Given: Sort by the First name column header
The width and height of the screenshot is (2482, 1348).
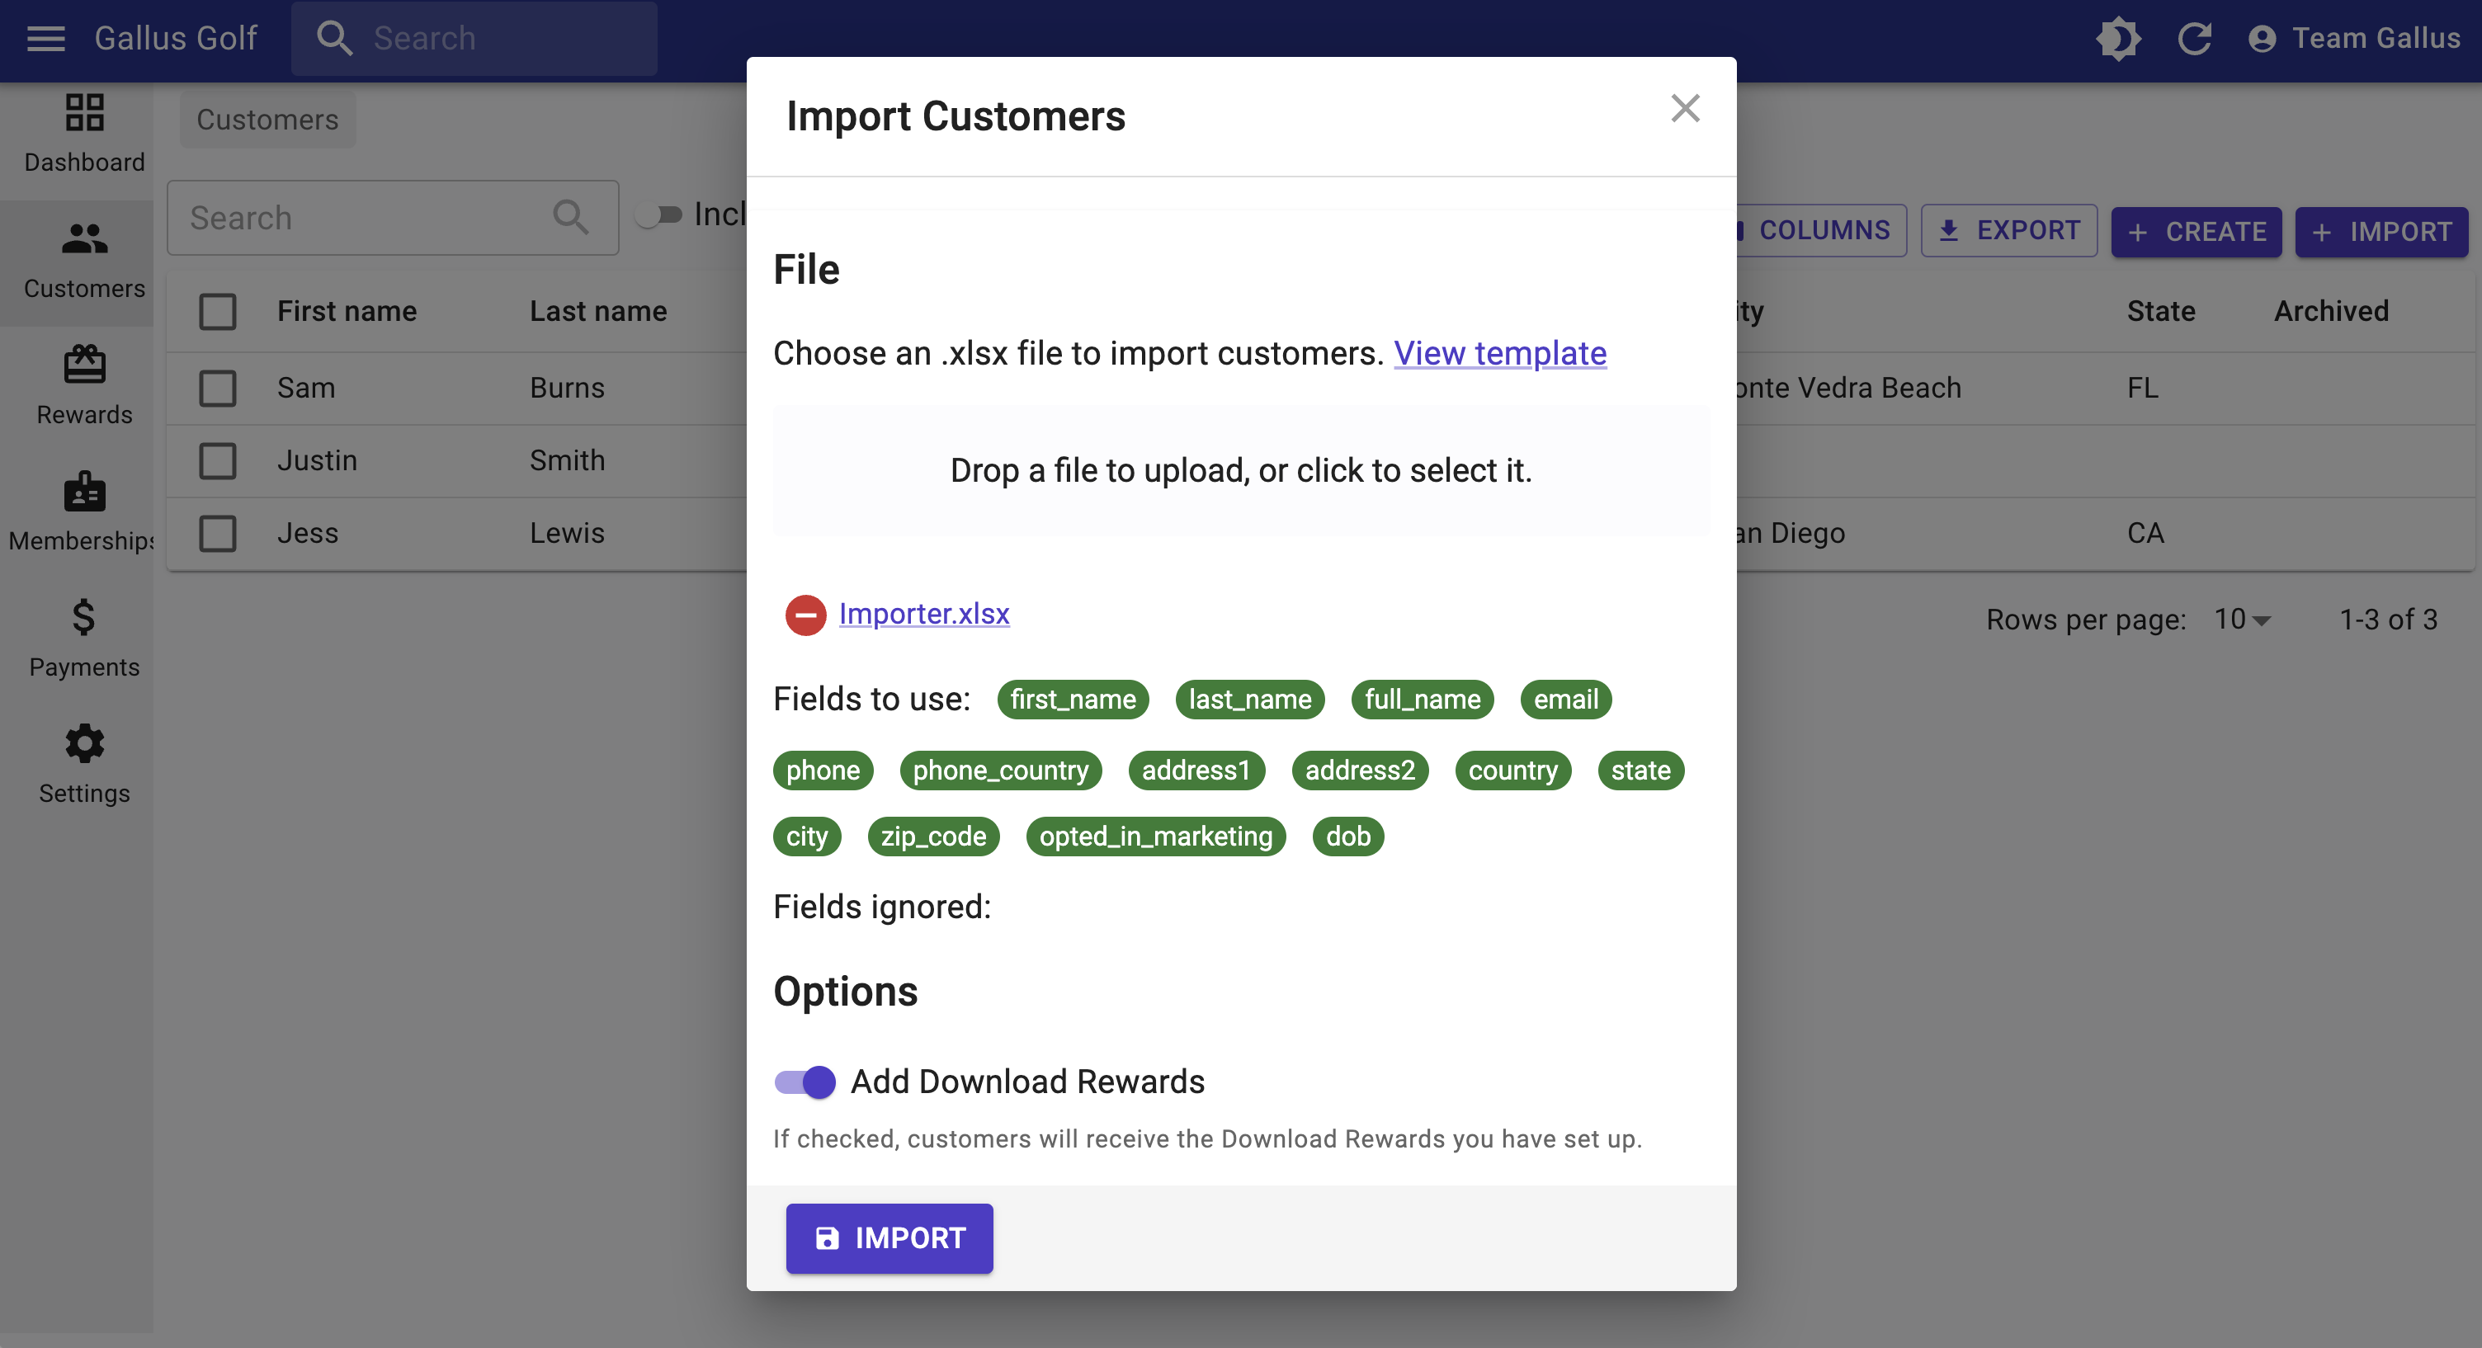Looking at the screenshot, I should tap(347, 311).
